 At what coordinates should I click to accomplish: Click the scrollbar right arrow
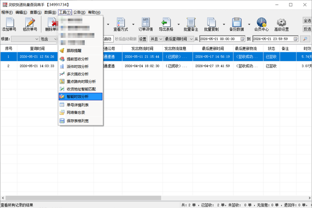[309, 198]
